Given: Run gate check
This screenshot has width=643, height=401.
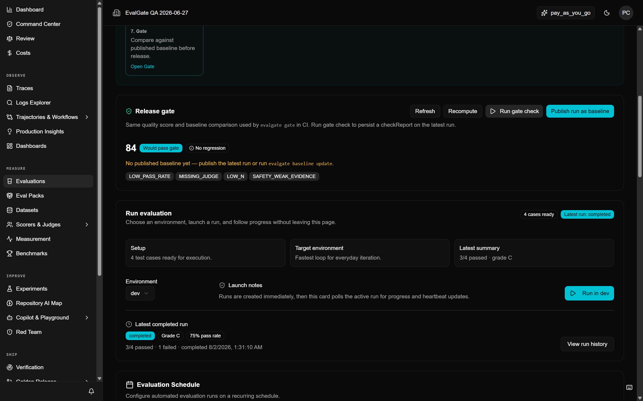Looking at the screenshot, I should click(514, 111).
